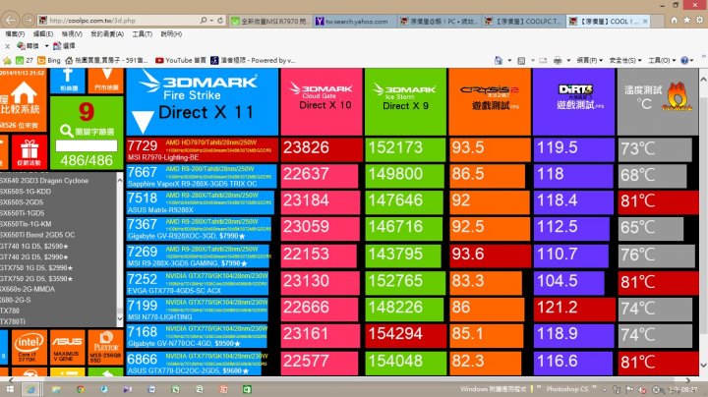This screenshot has height=397, width=708.
Task: Open File Explorer from the taskbar
Action: (56, 389)
